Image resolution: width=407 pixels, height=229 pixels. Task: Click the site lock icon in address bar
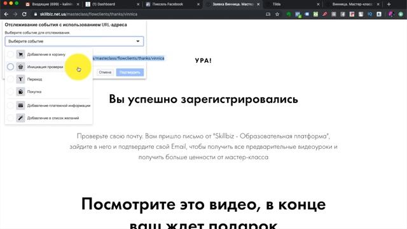36,14
